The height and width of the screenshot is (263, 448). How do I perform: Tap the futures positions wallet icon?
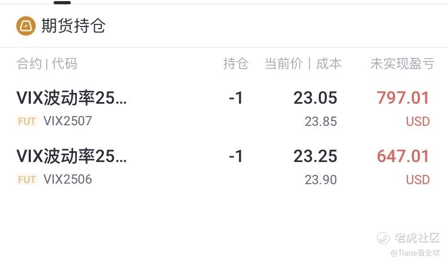[x=26, y=26]
